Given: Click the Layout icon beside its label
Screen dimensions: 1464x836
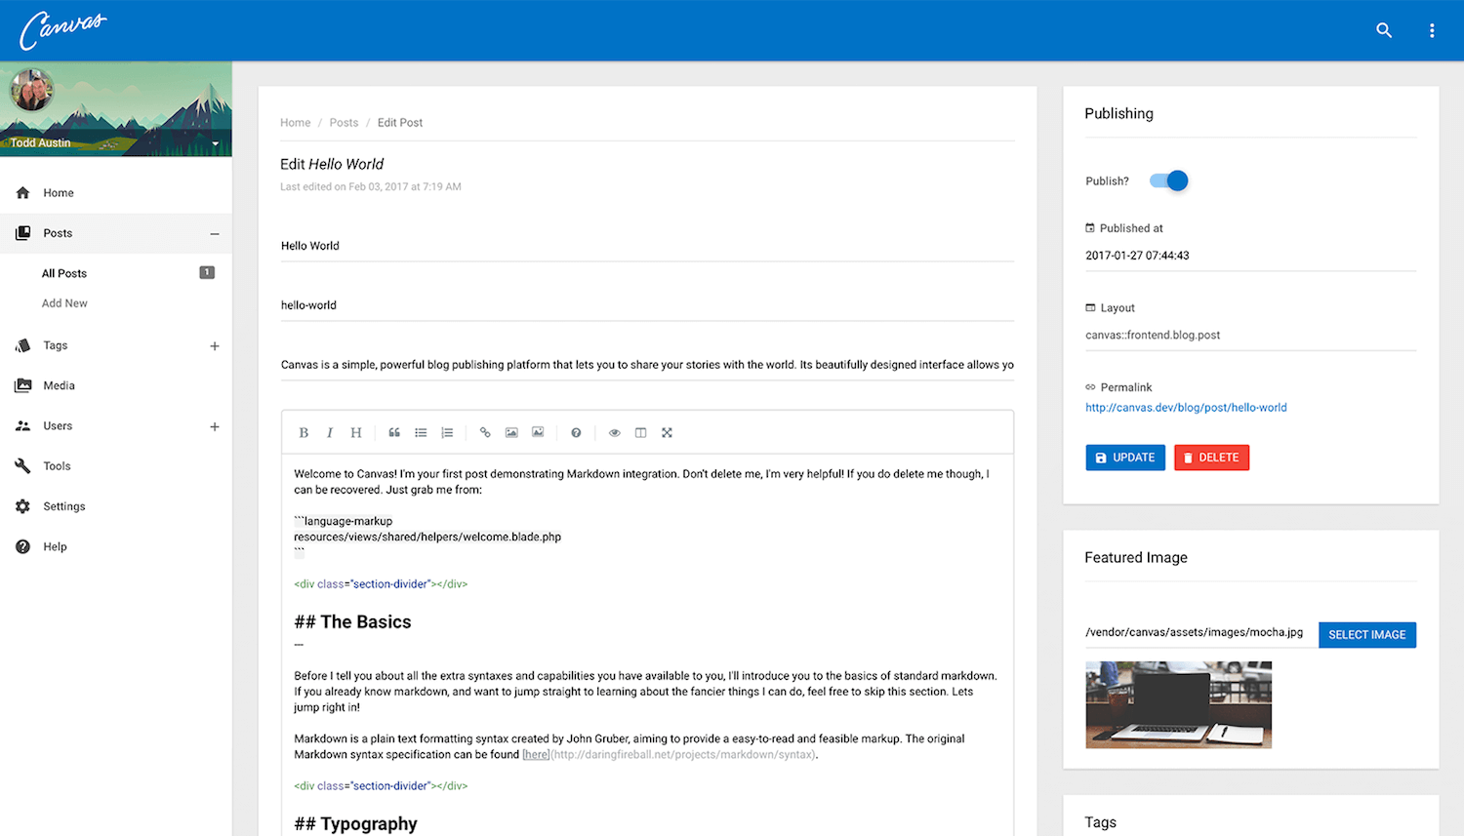Looking at the screenshot, I should (1090, 307).
